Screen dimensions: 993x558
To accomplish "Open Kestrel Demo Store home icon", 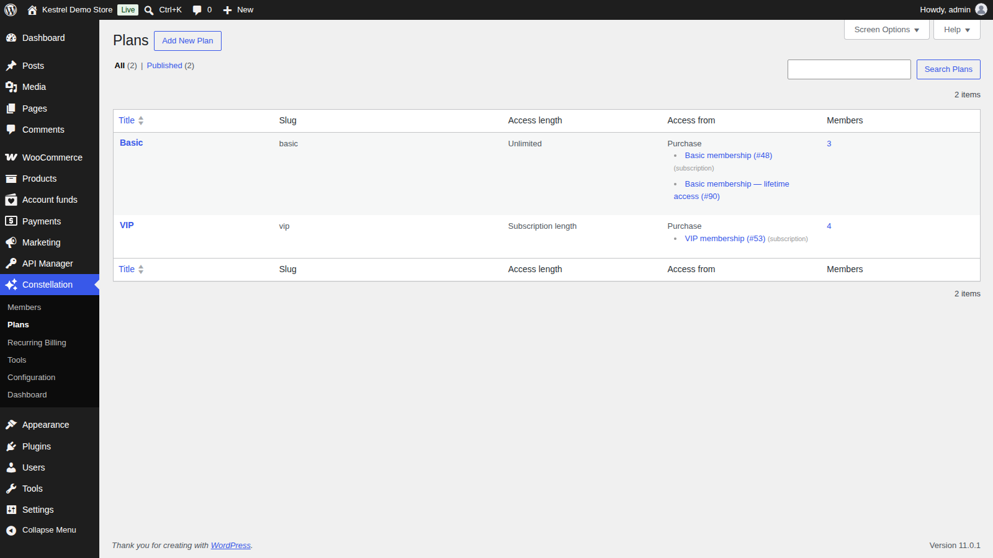I will click(32, 10).
